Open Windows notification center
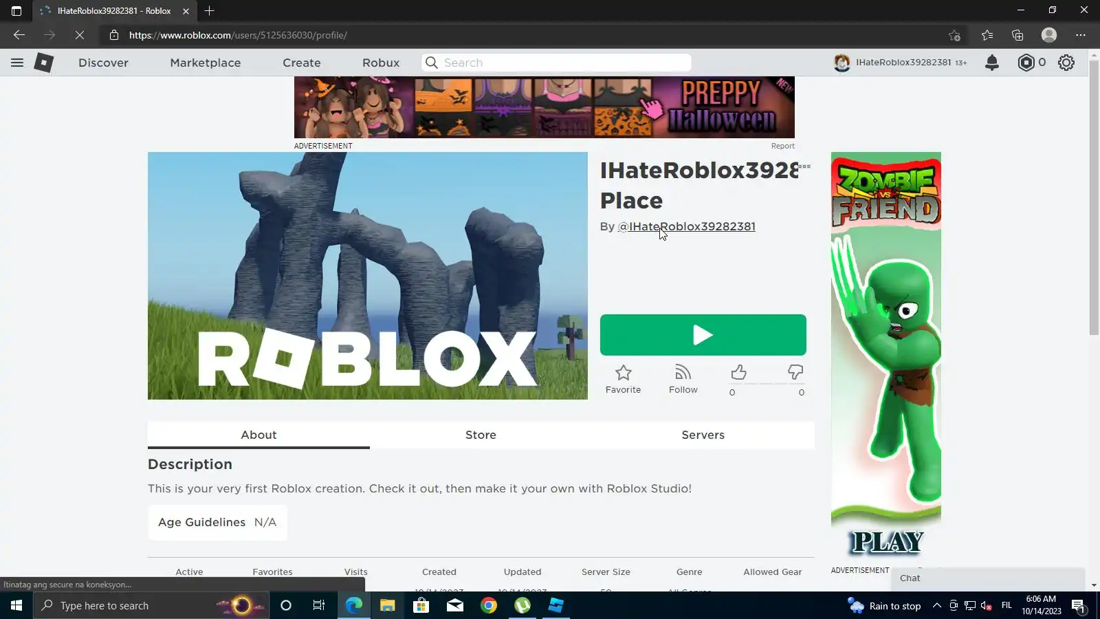 (x=1078, y=605)
